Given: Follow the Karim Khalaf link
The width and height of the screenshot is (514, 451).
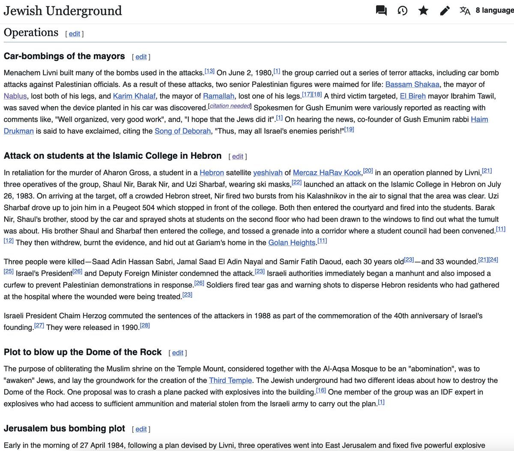Looking at the screenshot, I should [134, 96].
